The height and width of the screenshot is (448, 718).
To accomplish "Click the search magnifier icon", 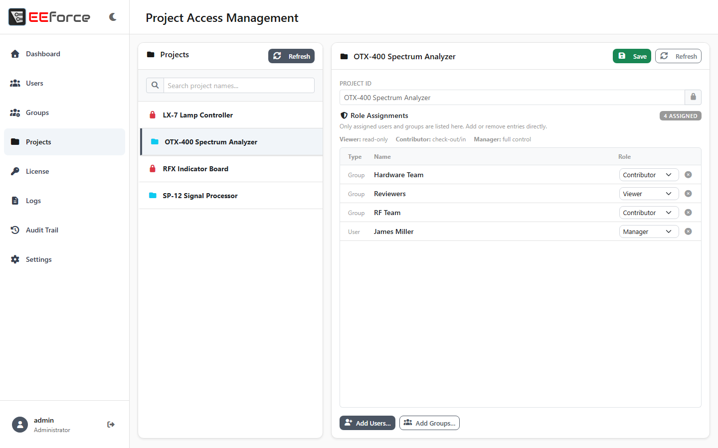I will click(x=155, y=85).
